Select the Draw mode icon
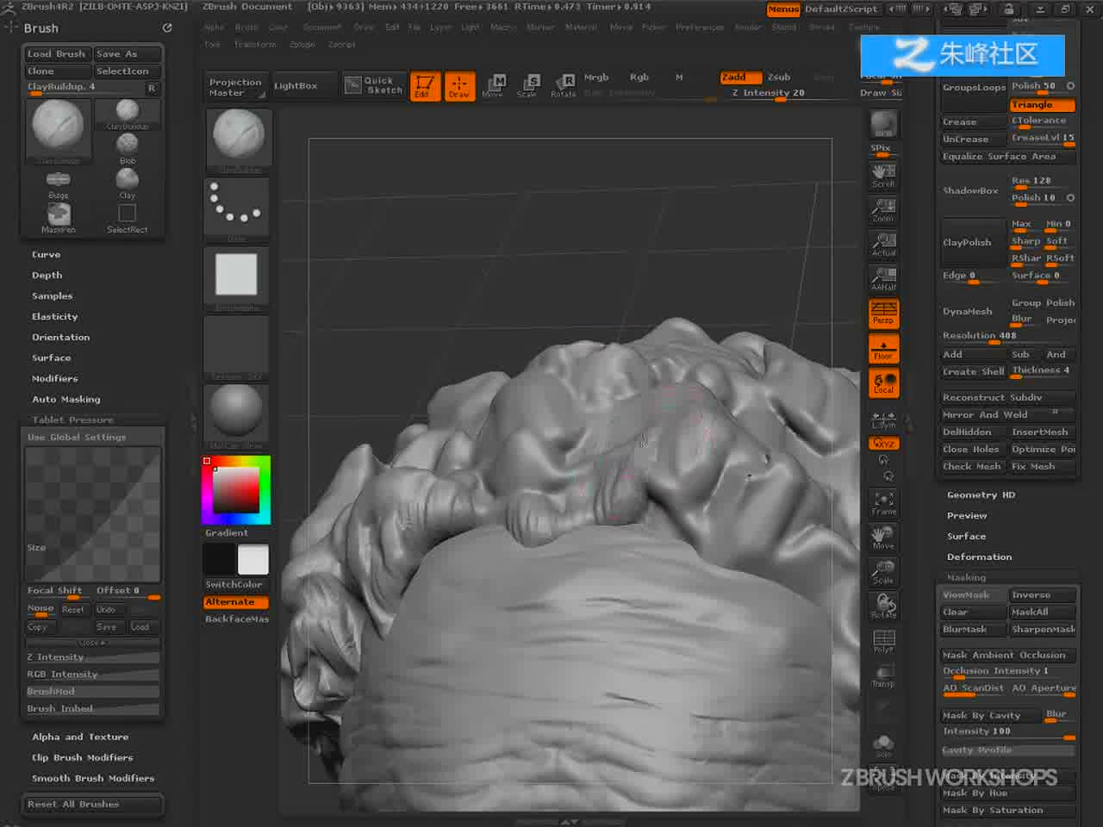The width and height of the screenshot is (1103, 827). (459, 86)
